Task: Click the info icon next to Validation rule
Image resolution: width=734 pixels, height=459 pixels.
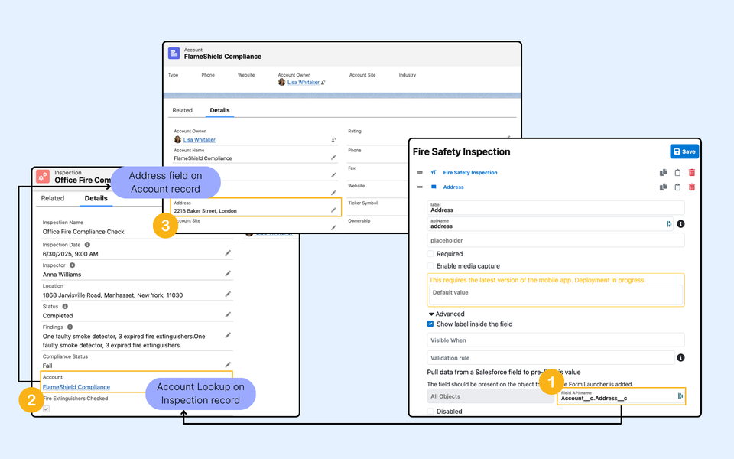Action: tap(680, 357)
